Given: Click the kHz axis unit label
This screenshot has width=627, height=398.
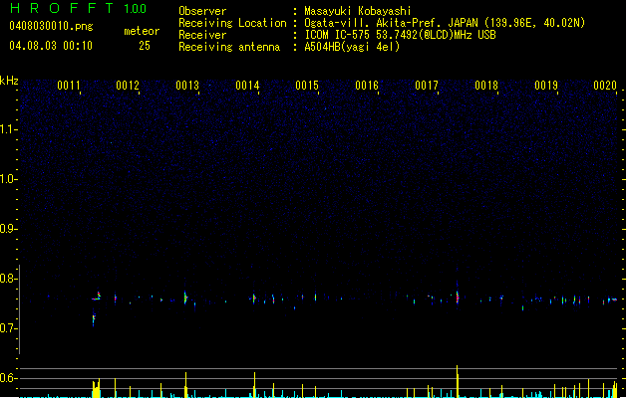Looking at the screenshot, I should (9, 81).
